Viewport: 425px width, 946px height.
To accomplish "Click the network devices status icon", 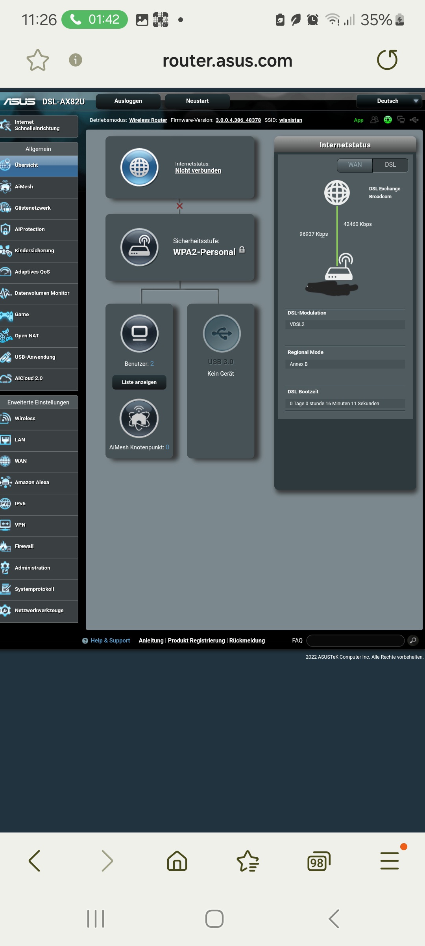I will [x=401, y=119].
